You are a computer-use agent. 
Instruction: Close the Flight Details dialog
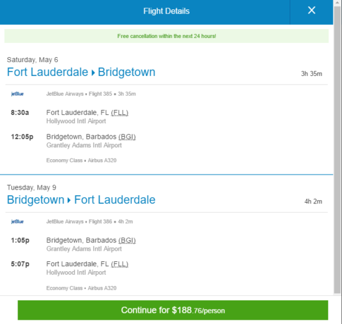(x=312, y=10)
